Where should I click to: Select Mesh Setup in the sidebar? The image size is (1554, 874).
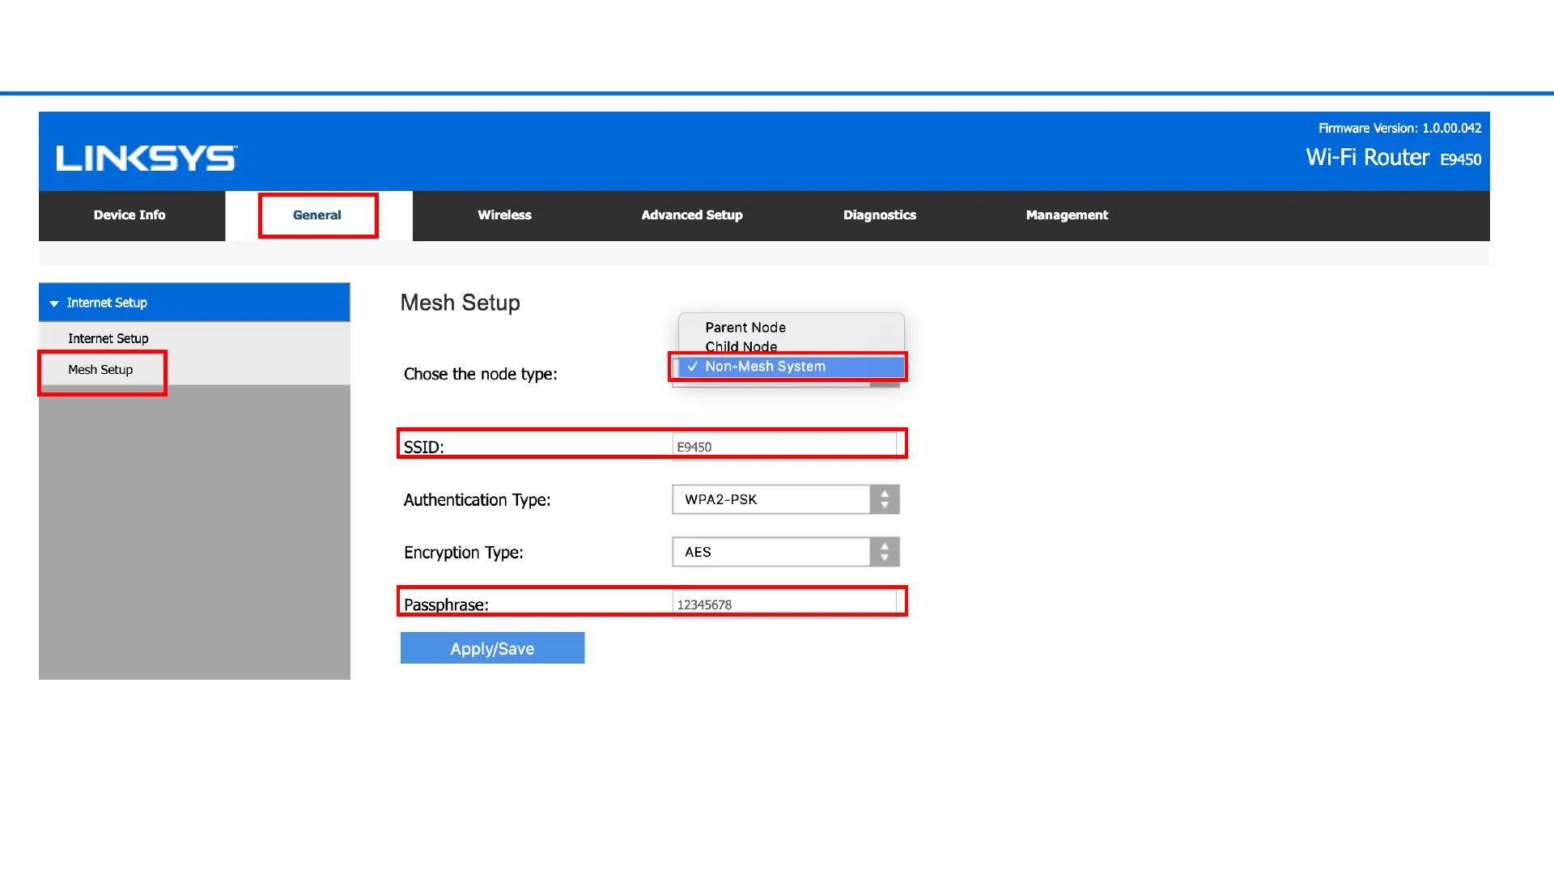[x=100, y=370]
